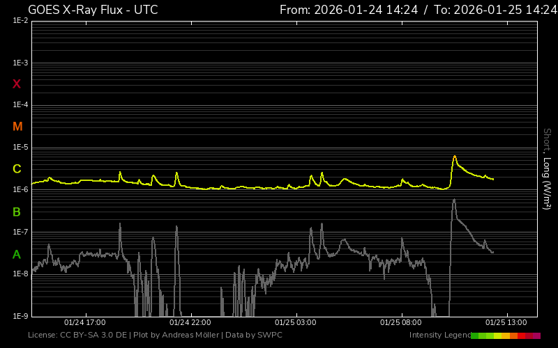Click the 'Intensity Legend' label
Screen dimensions: 558x348
pos(440,335)
